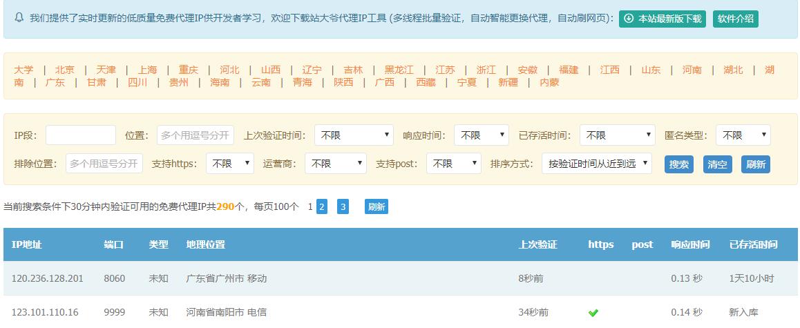Screen dimensions: 800x328
Task: Select the 甘肃 region link
Action: pyautogui.click(x=97, y=82)
